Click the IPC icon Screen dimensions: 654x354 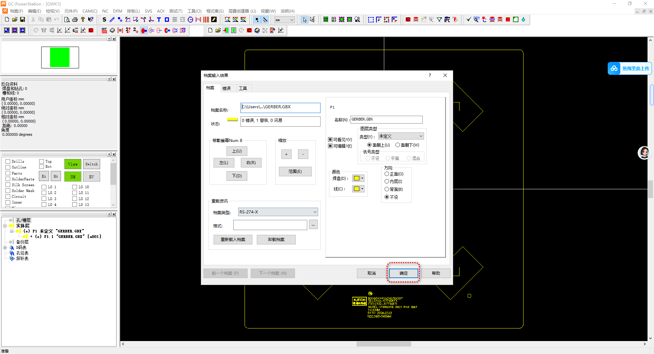point(447,20)
